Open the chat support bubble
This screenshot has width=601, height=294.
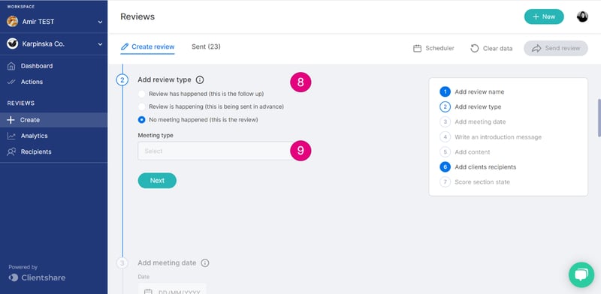581,274
